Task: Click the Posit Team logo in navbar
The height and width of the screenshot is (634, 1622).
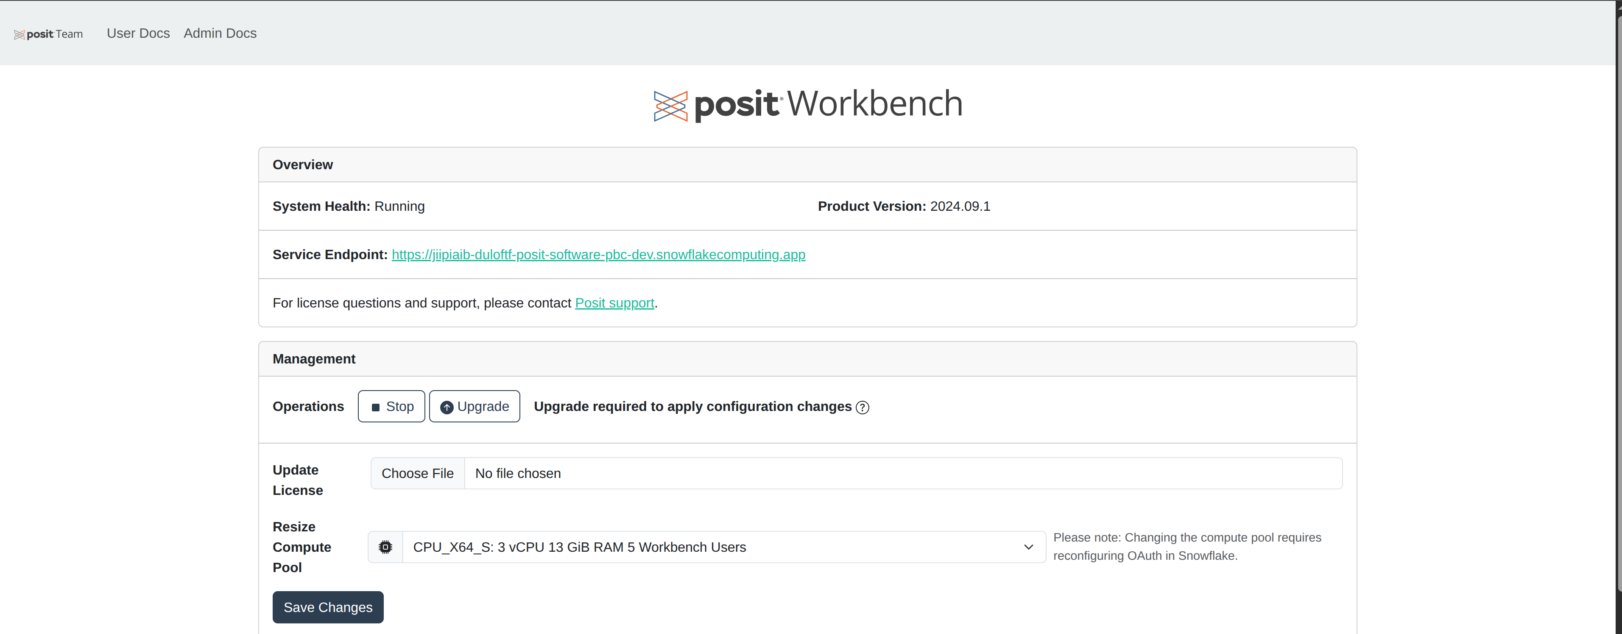Action: pos(48,34)
